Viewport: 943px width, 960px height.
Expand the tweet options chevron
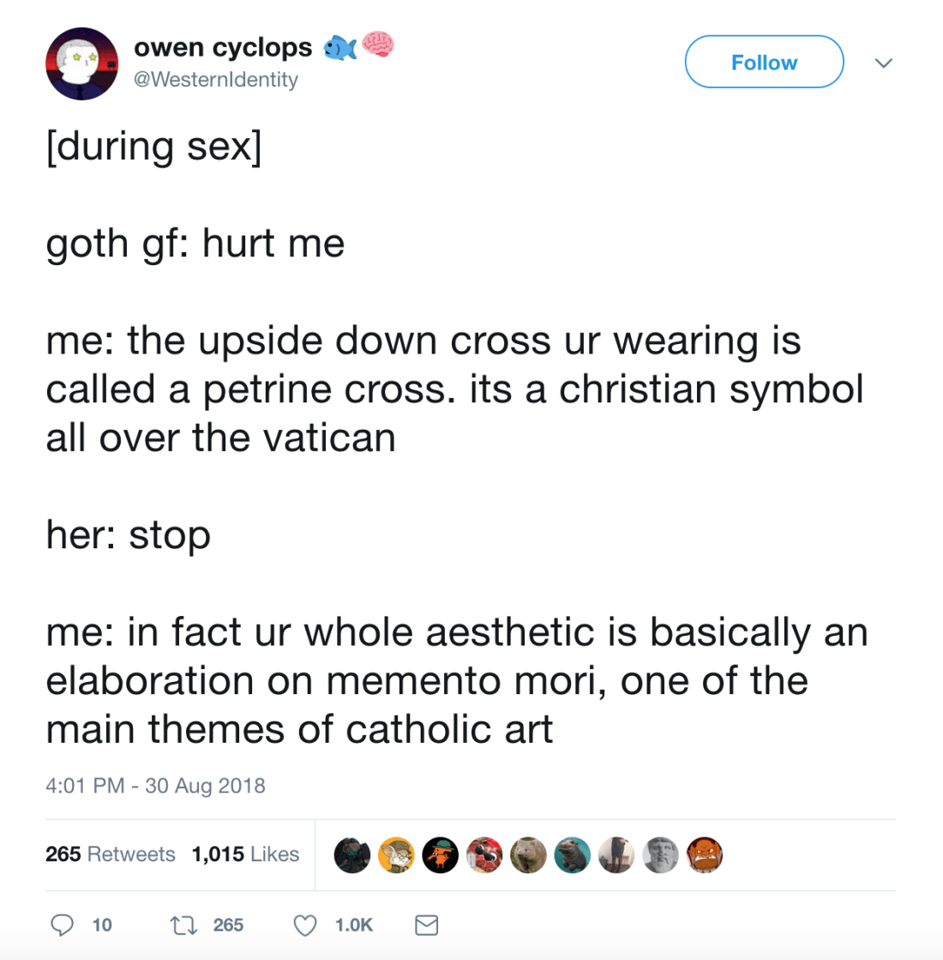(883, 63)
